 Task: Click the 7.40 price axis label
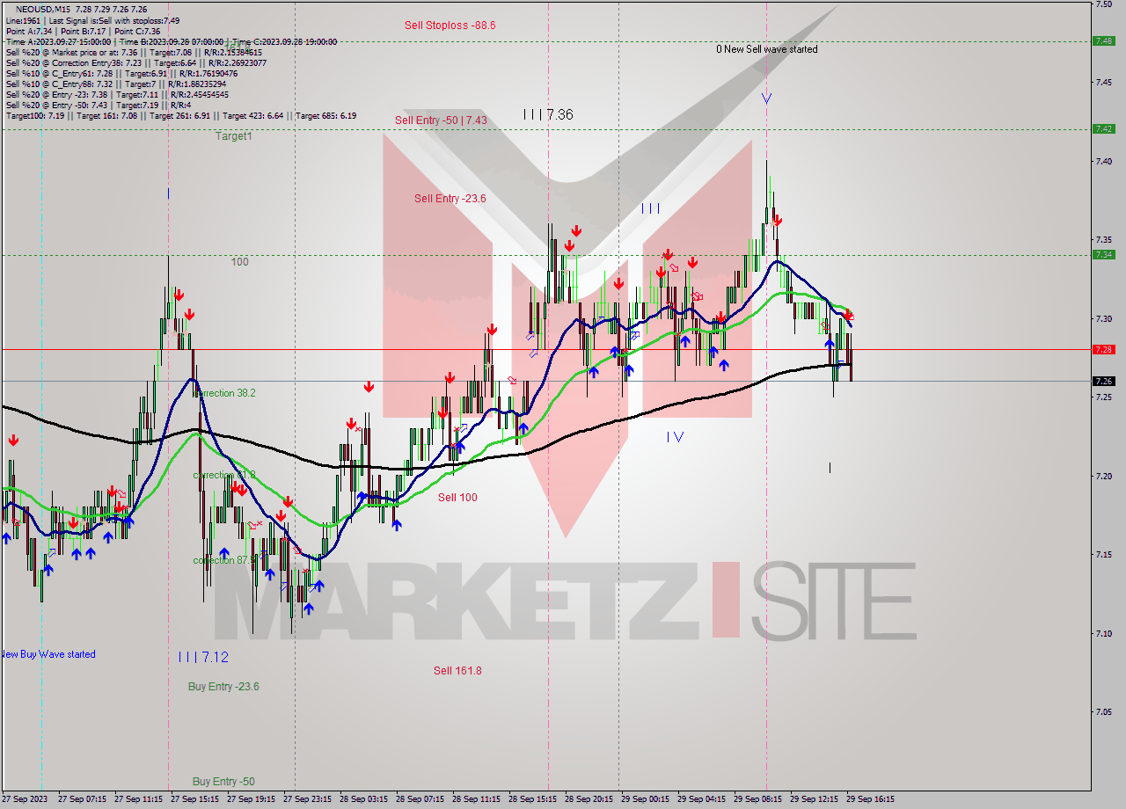coord(1103,161)
